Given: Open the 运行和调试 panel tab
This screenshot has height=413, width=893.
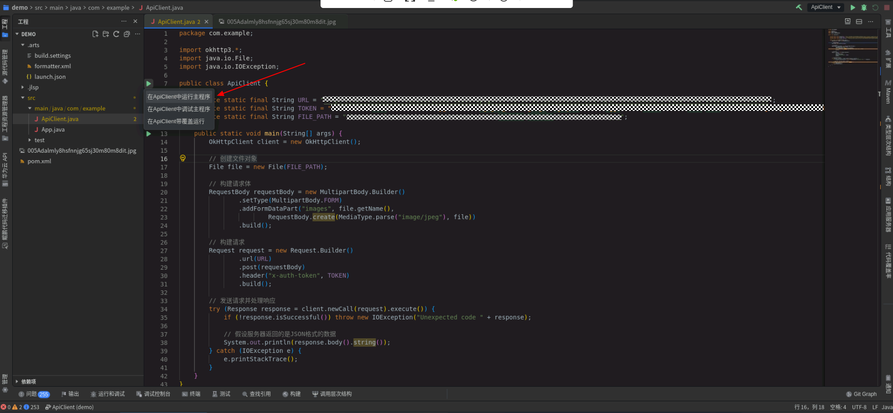Looking at the screenshot, I should point(108,394).
